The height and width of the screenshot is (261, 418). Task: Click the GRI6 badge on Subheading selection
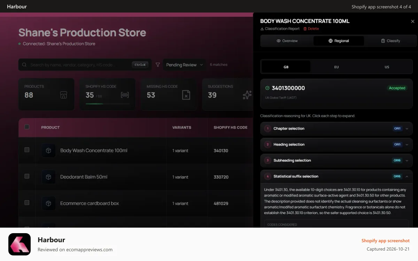click(397, 160)
